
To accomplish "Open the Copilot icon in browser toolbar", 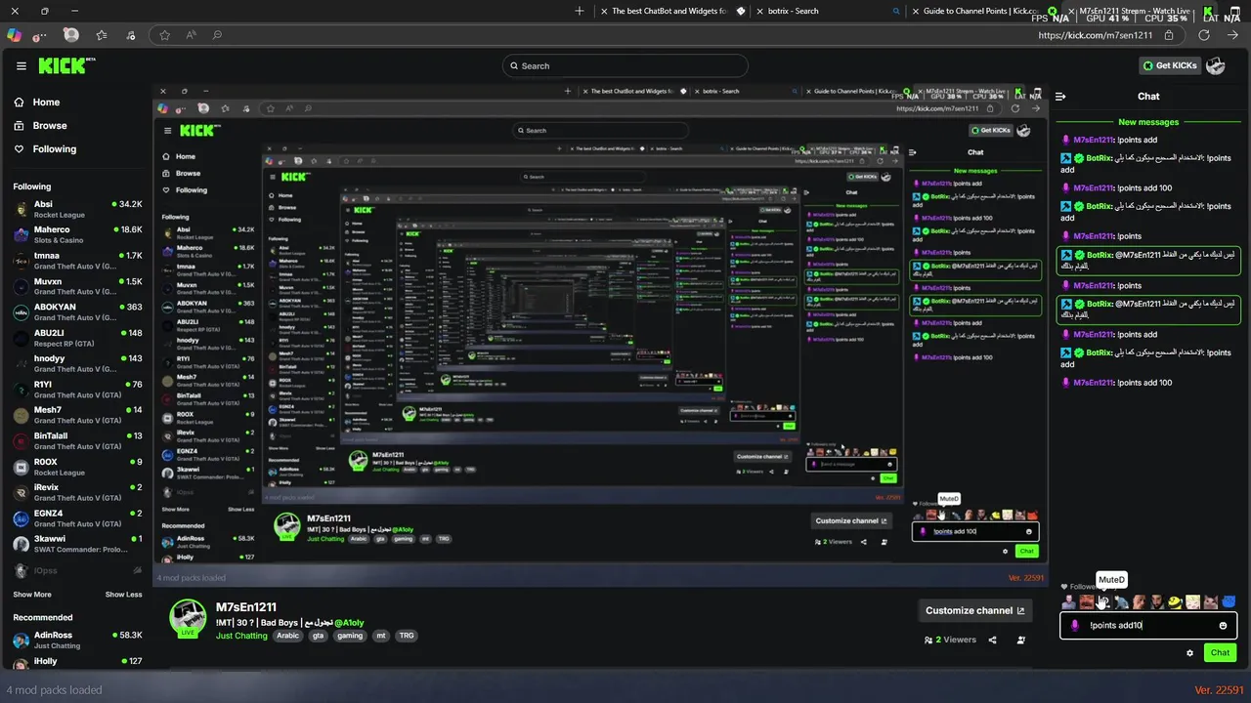I will click(14, 35).
